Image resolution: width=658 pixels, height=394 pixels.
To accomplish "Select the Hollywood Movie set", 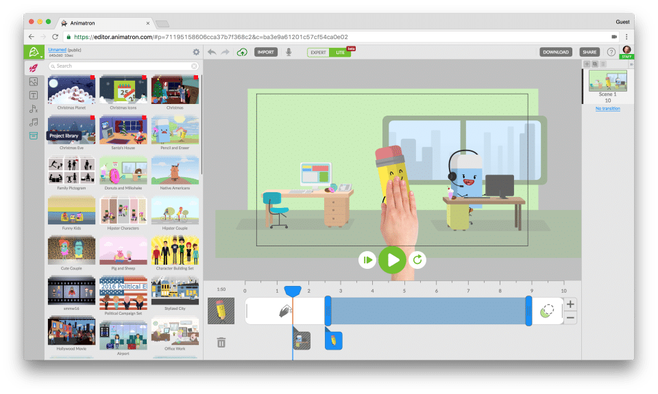I will pos(71,334).
